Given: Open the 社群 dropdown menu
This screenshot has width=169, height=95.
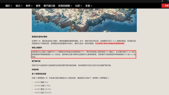Looking at the screenshot, I should pyautogui.click(x=79, y=6).
